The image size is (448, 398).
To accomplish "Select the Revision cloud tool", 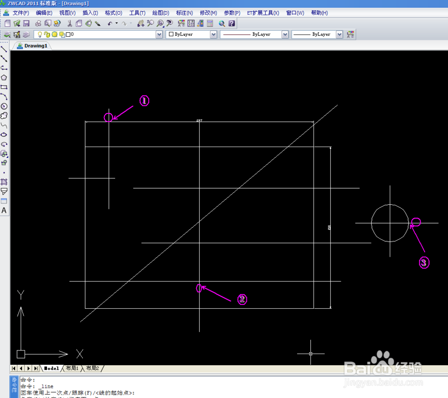I will pyautogui.click(x=4, y=116).
